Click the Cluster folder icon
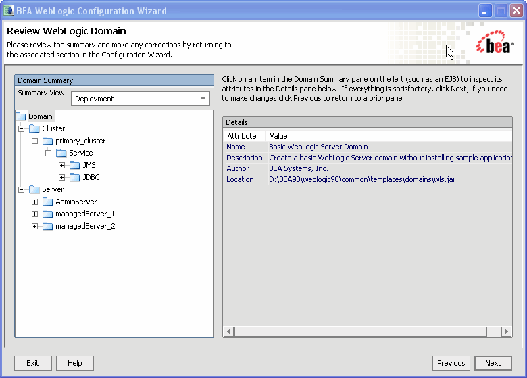The height and width of the screenshot is (378, 527). 34,128
